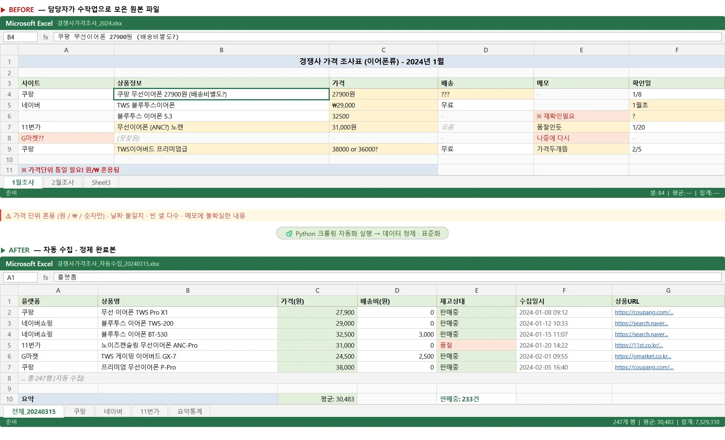Select the product cell 무선 이어폰 TWS Pro X1
Screen dimensions: 725x440
[x=188, y=312]
